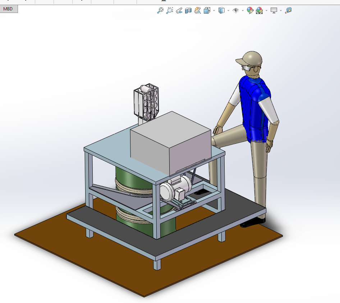The width and height of the screenshot is (340, 303).
Task: Return to the Previous View
Action: coord(179,10)
